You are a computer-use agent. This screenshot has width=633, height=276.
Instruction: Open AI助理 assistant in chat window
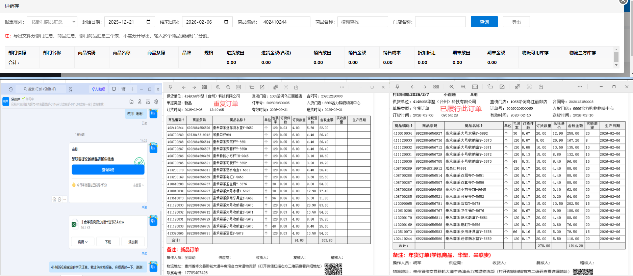tap(99, 89)
